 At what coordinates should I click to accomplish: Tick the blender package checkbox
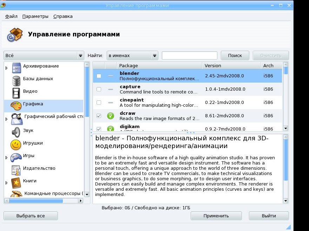pyautogui.click(x=99, y=76)
